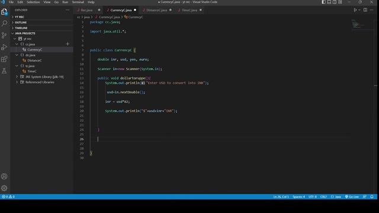
Task: Click the VS Code logo in title bar
Action: coord(3,2)
